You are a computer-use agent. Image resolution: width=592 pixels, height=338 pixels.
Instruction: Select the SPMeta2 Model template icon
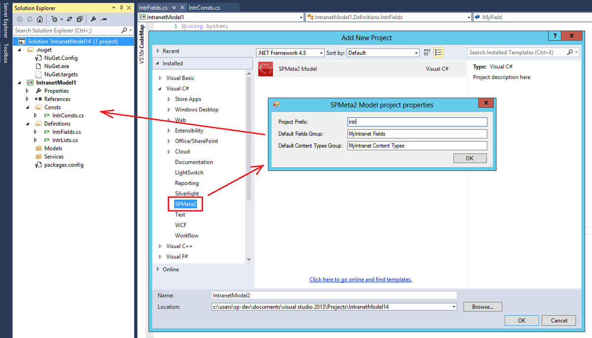(x=265, y=69)
